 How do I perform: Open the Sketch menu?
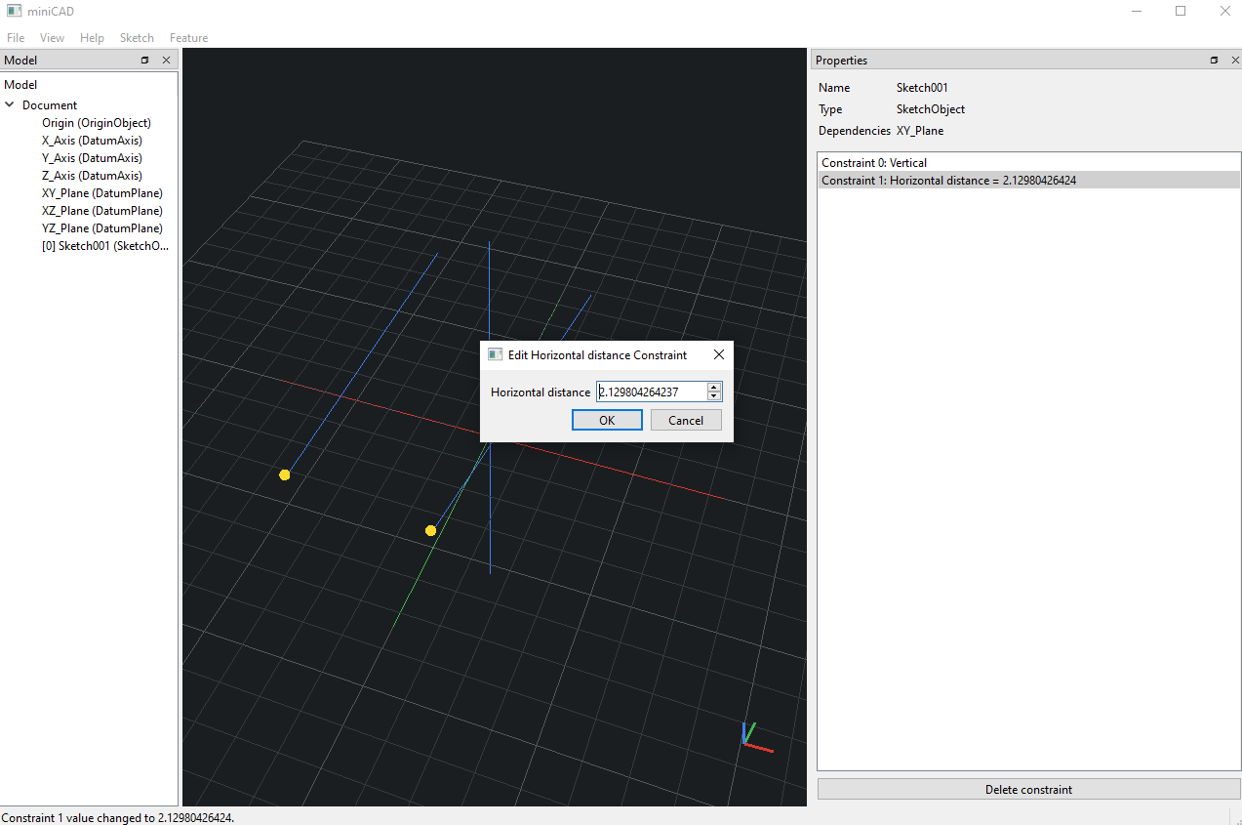pos(137,38)
